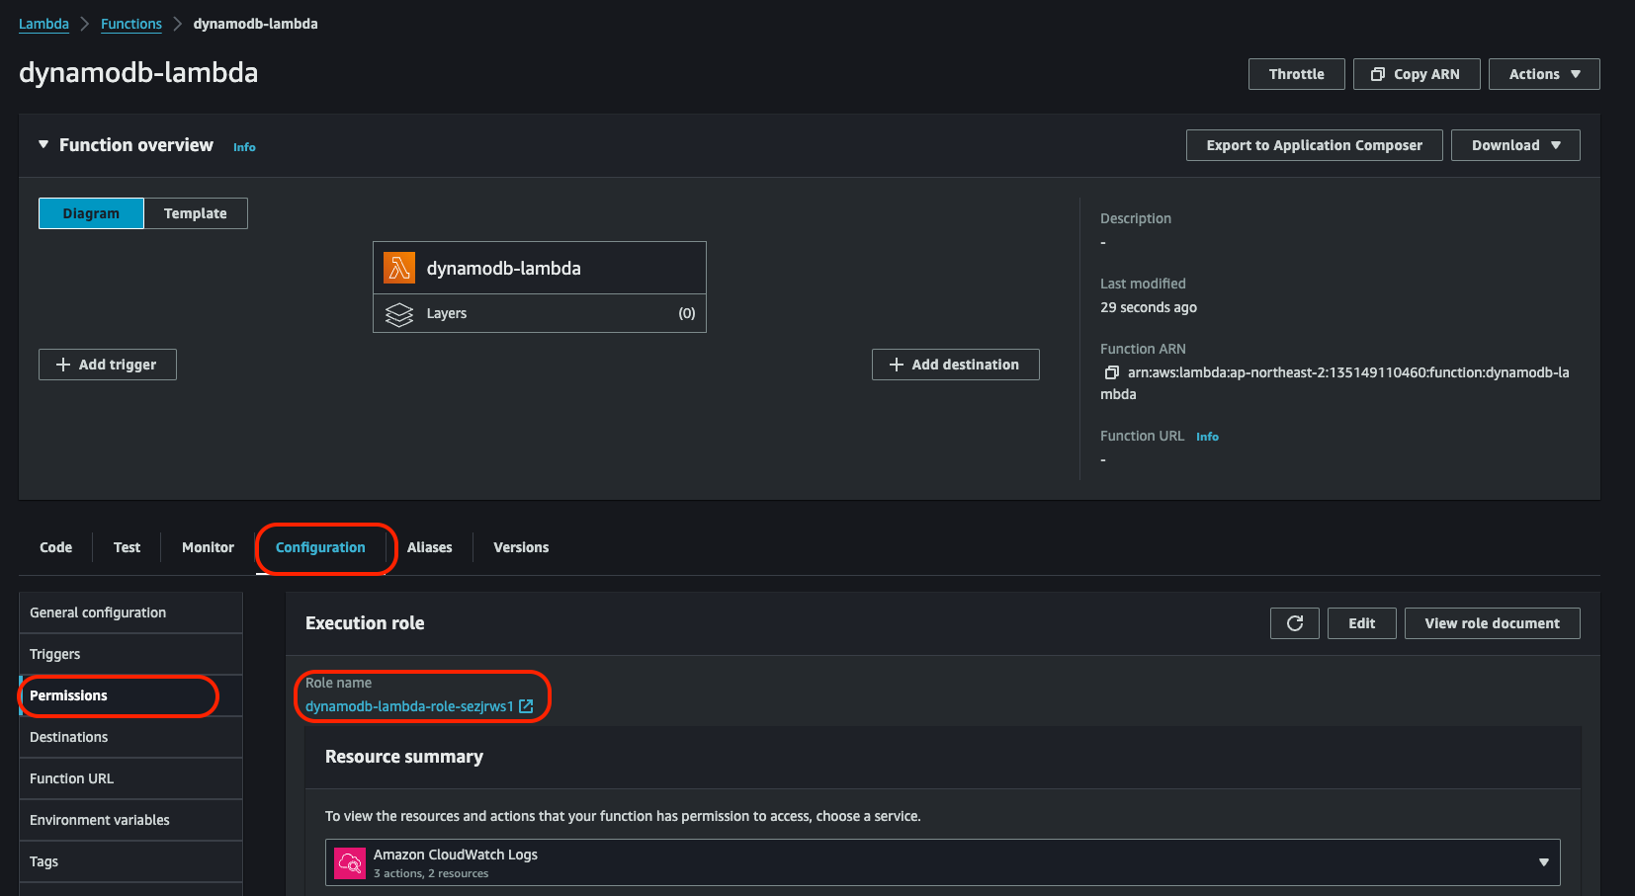Open the Versions tab
Image resolution: width=1635 pixels, height=896 pixels.
[521, 547]
